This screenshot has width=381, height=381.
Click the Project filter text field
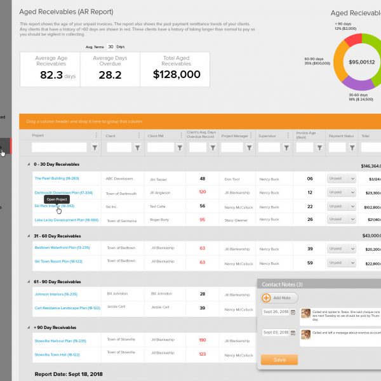click(x=59, y=147)
